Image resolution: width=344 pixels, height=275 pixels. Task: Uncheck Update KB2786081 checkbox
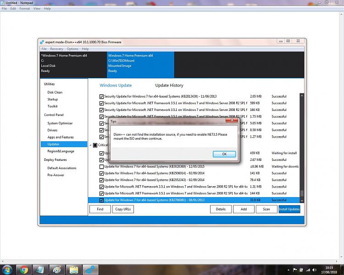(x=101, y=200)
